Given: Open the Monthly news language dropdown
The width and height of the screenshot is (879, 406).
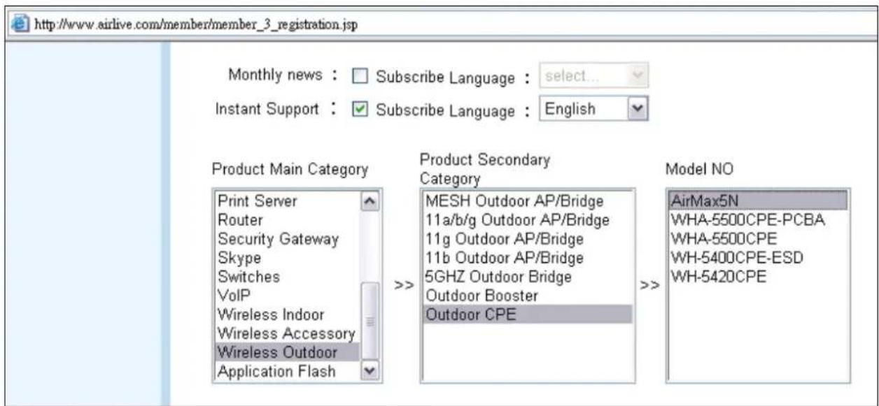Looking at the screenshot, I should [593, 76].
